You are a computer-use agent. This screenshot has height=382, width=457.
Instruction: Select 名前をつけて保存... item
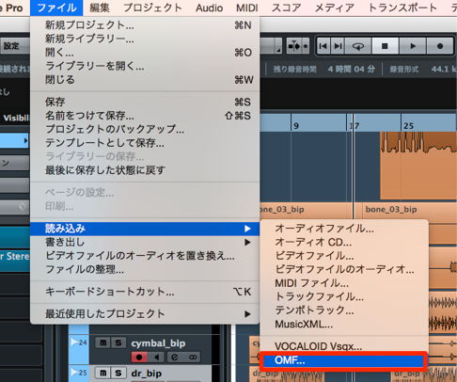point(145,116)
